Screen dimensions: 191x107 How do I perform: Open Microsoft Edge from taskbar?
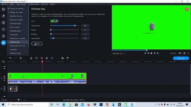[x=64, y=104]
